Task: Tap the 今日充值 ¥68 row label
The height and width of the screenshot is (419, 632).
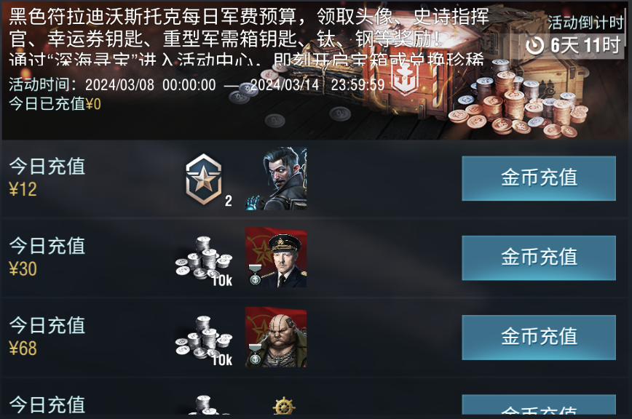Action: pyautogui.click(x=47, y=337)
